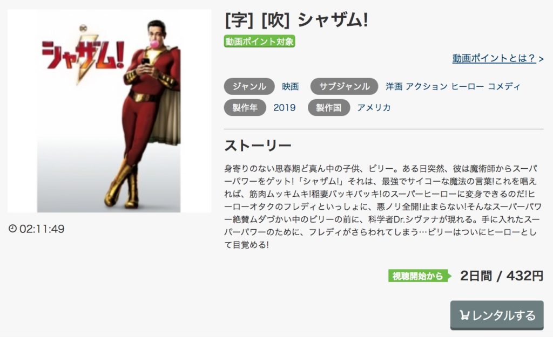Click the Shazam movie poster thumbnail

tap(109, 111)
